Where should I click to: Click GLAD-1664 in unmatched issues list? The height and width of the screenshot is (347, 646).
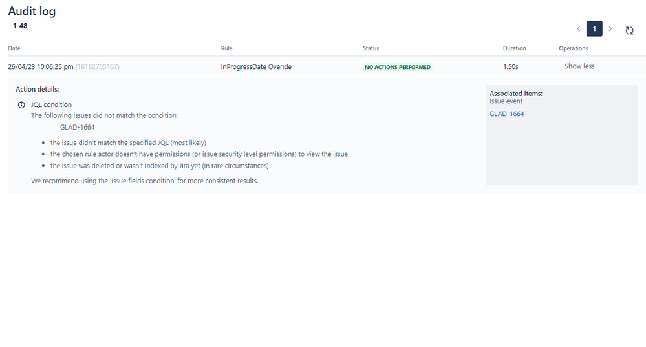click(x=77, y=128)
